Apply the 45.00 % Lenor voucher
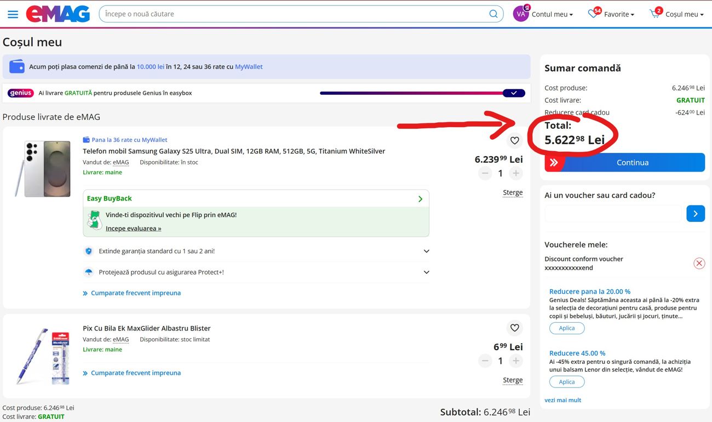 coord(567,382)
